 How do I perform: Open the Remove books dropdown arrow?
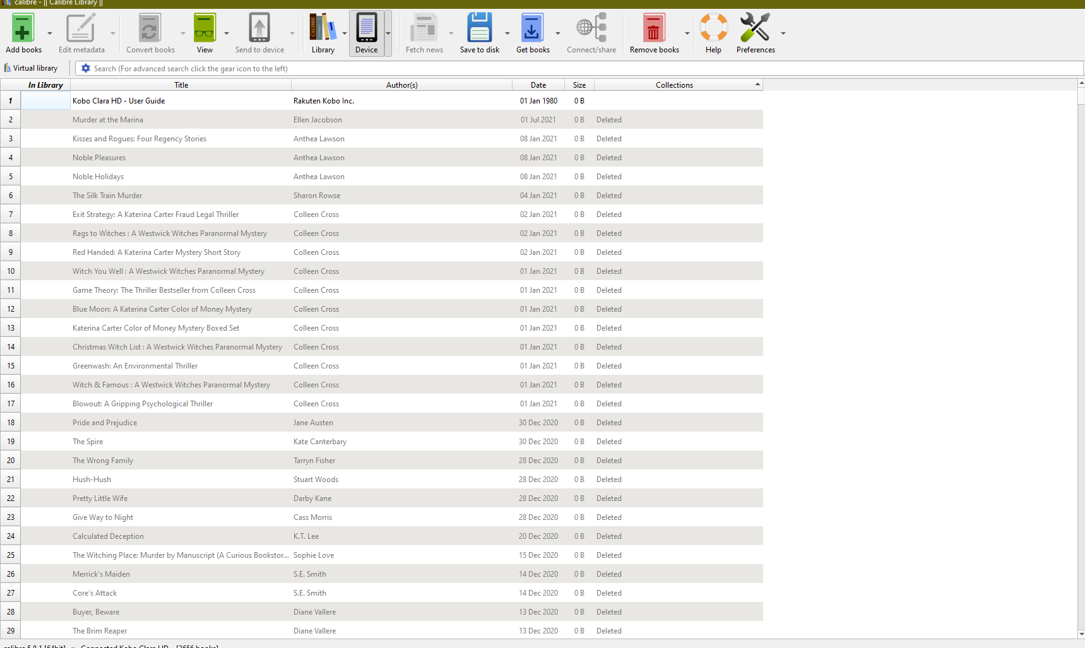click(687, 33)
